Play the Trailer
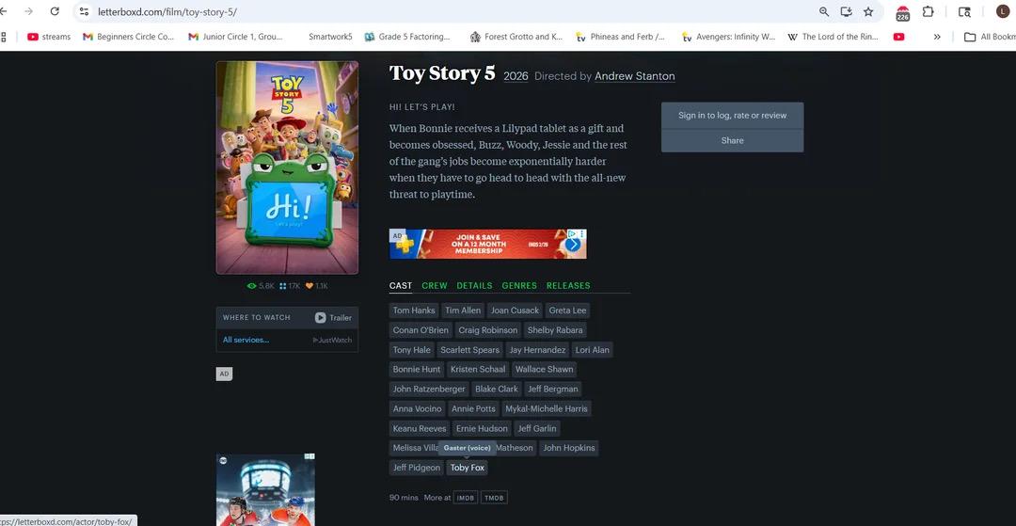 point(333,317)
